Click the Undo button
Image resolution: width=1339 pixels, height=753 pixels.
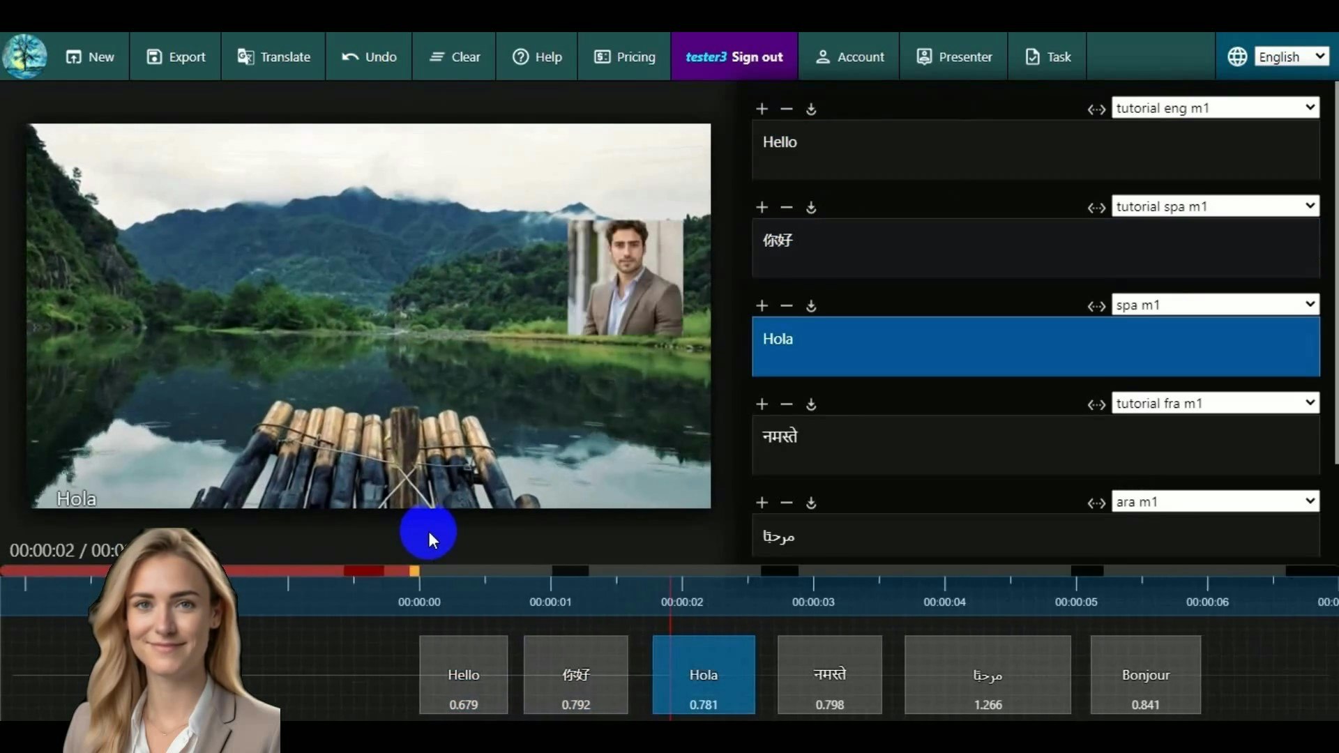click(369, 57)
